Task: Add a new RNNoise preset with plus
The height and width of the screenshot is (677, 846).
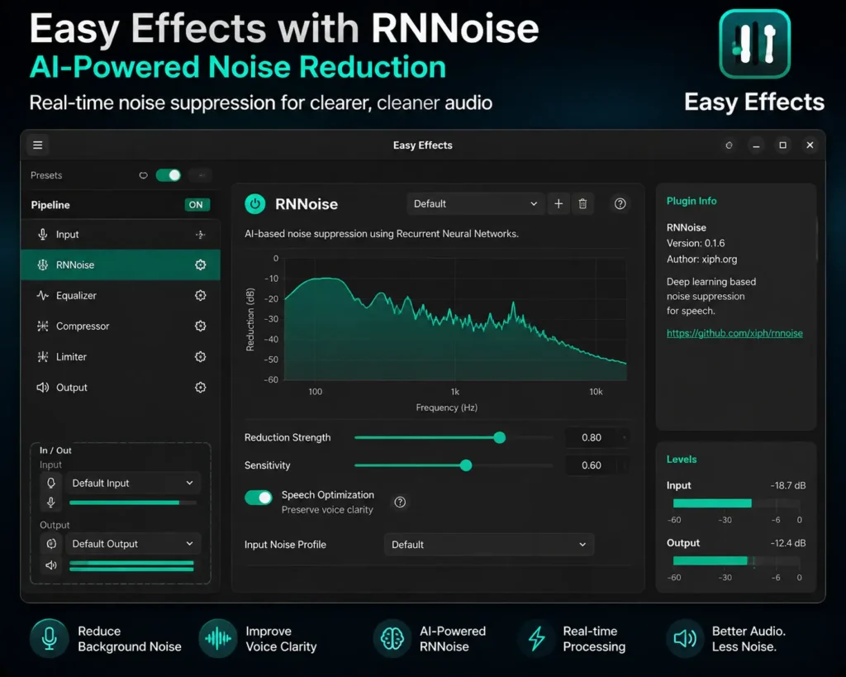Action: [x=558, y=203]
